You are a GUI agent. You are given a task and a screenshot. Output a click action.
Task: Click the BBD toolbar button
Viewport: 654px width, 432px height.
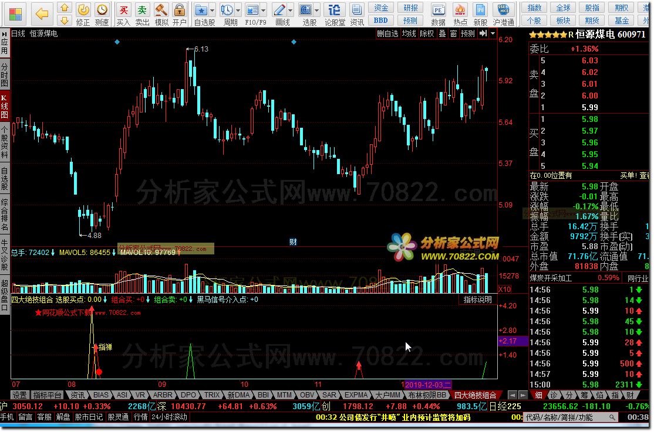(x=381, y=21)
